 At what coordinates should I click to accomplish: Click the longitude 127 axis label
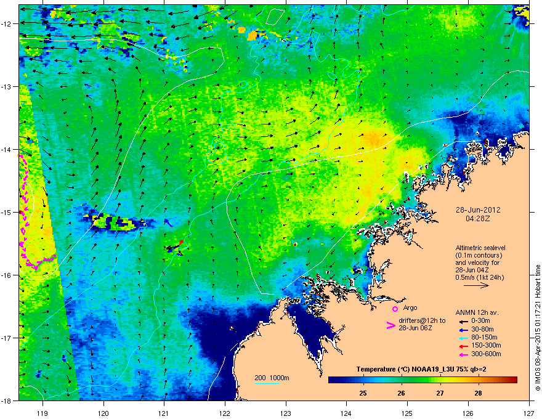[529, 413]
